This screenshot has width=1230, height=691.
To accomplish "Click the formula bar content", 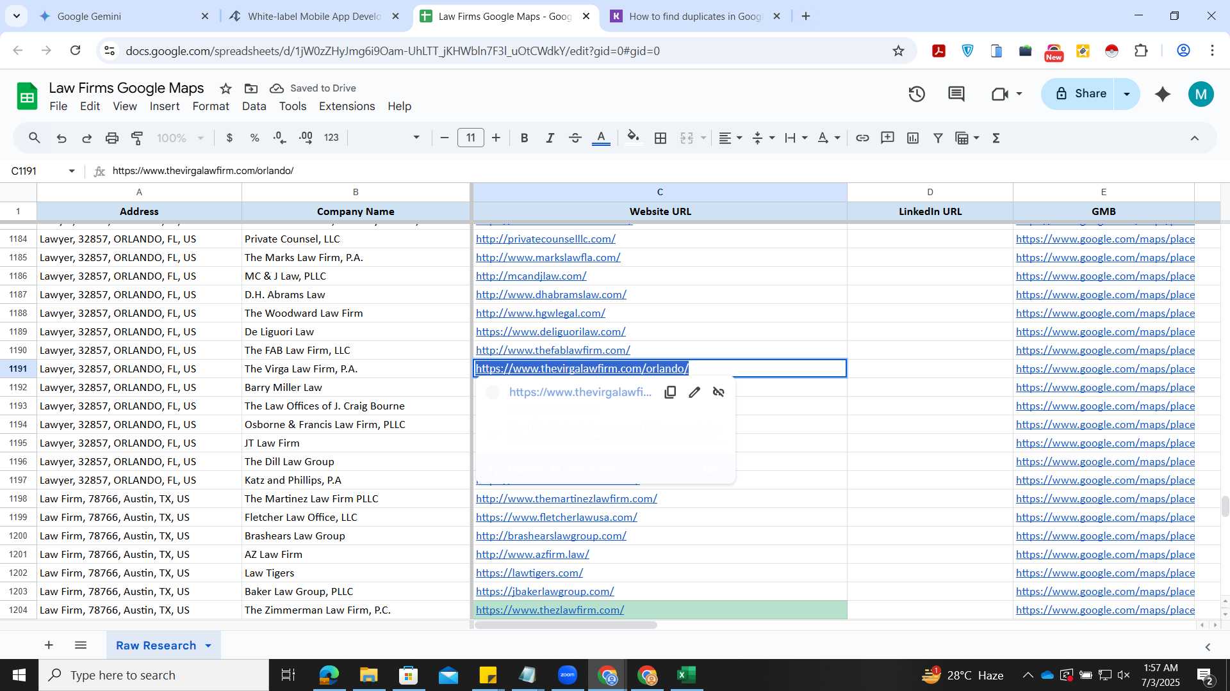I will click(x=203, y=171).
